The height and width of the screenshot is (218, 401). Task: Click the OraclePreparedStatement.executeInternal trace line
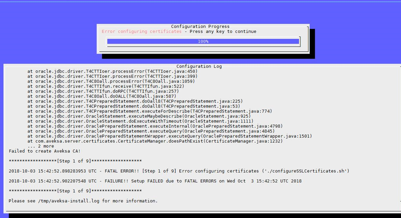(155, 126)
